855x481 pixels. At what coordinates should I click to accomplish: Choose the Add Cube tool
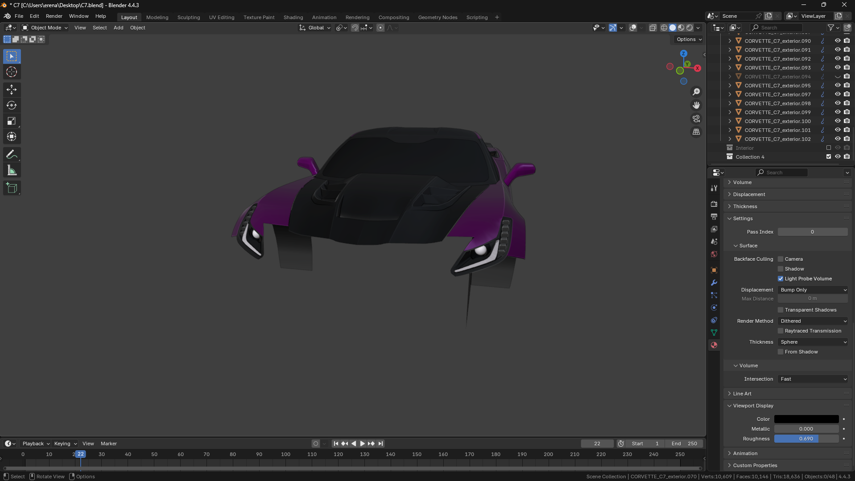coord(12,188)
